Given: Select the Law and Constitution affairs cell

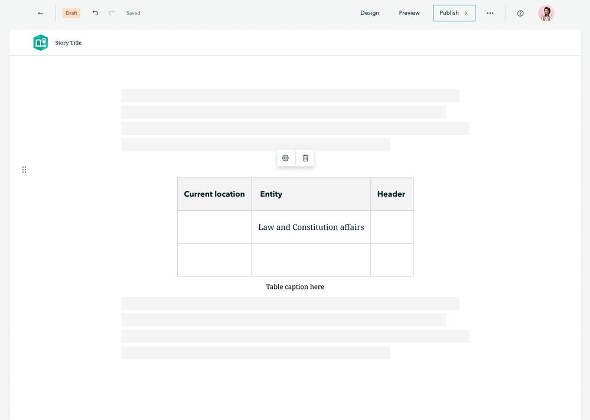Looking at the screenshot, I should (x=311, y=227).
